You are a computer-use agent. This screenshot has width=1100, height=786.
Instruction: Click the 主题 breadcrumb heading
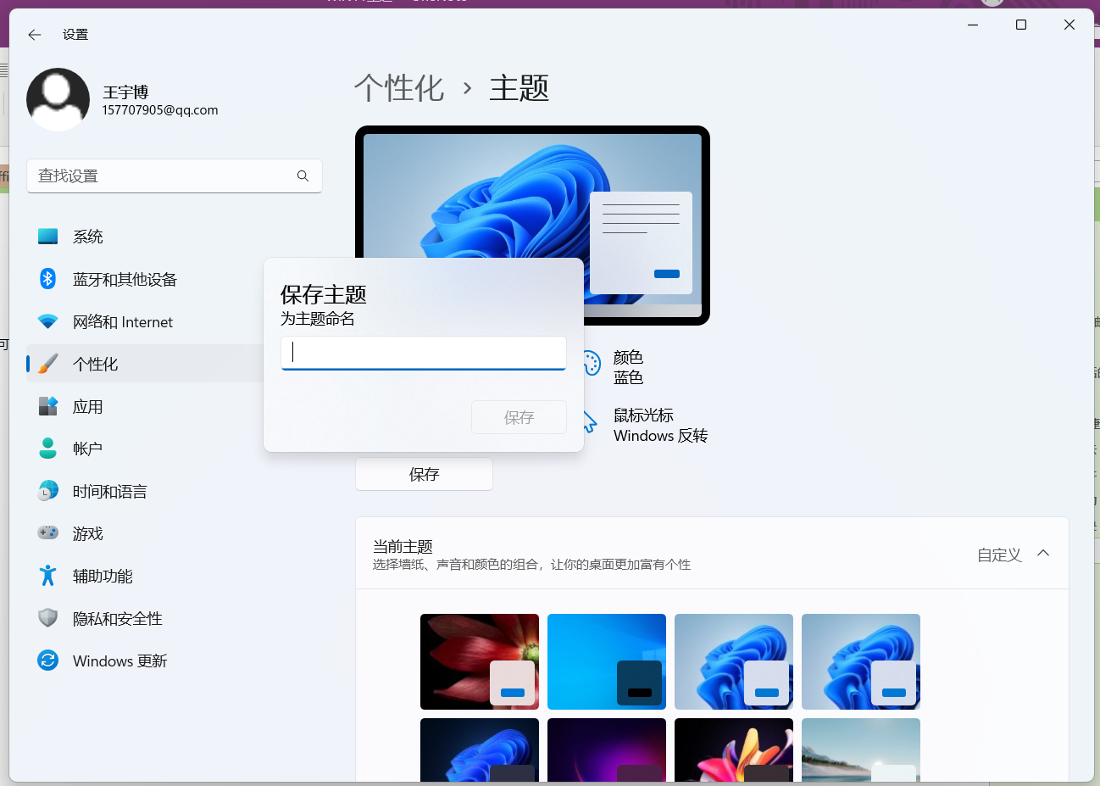tap(519, 88)
